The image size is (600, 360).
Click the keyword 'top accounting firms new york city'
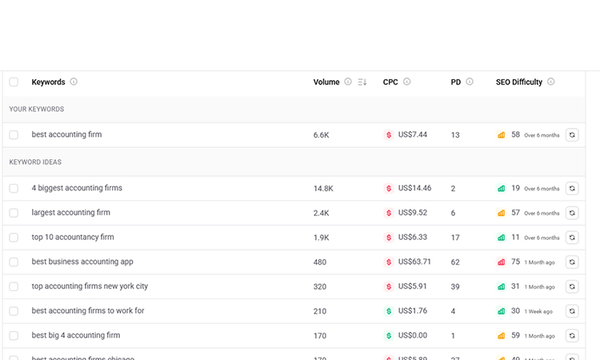coord(90,286)
